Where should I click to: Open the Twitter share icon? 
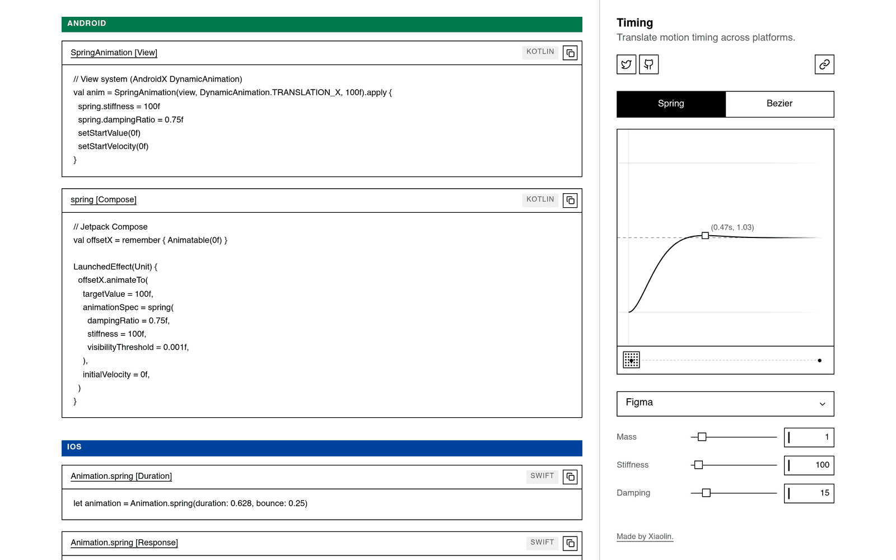(627, 64)
